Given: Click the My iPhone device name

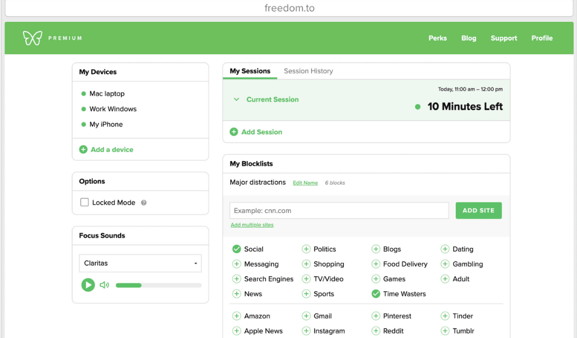Looking at the screenshot, I should pos(106,124).
